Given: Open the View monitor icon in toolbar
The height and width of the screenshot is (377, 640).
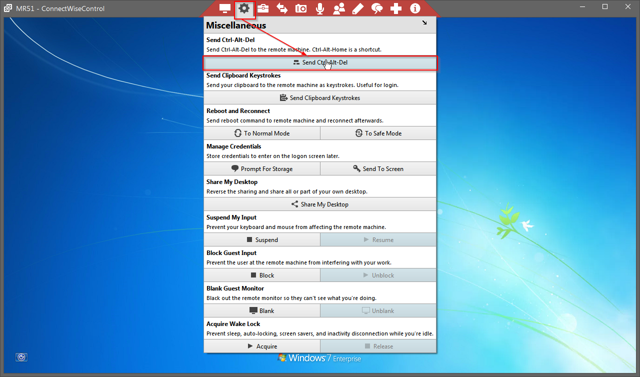Looking at the screenshot, I should (224, 8).
